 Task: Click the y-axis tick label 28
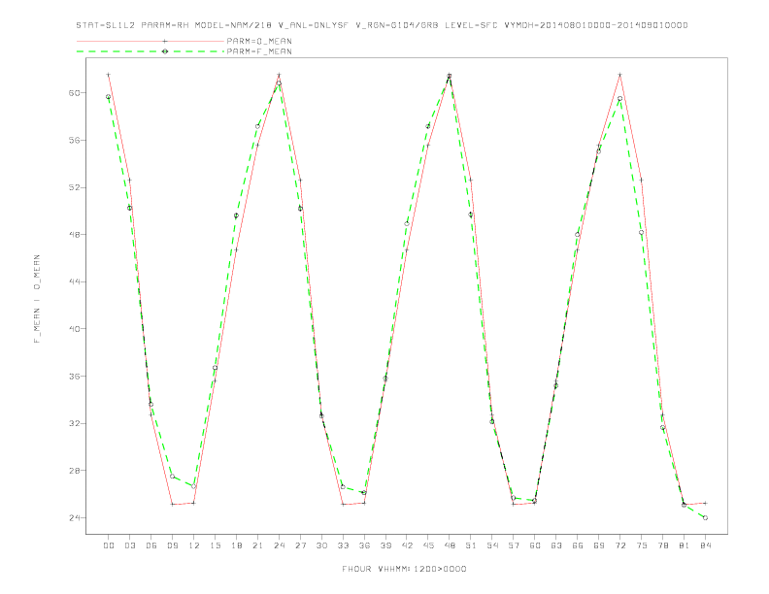point(75,471)
